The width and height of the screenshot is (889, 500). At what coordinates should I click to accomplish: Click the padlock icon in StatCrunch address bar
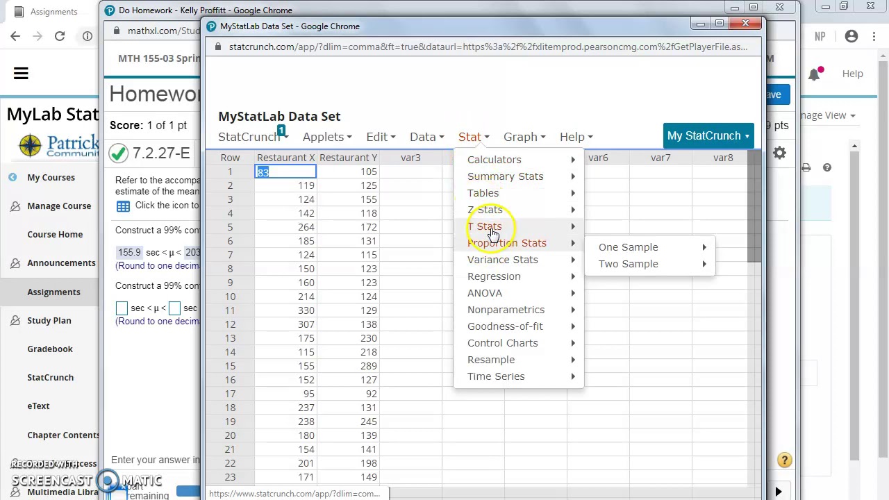click(x=217, y=47)
